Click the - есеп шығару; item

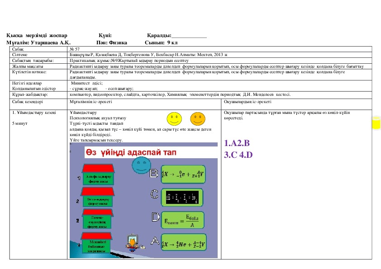point(119,89)
